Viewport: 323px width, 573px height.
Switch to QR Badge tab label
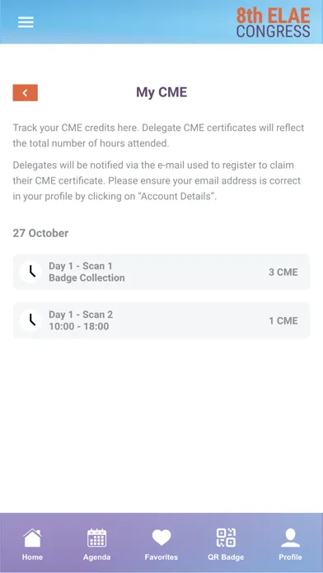(226, 557)
